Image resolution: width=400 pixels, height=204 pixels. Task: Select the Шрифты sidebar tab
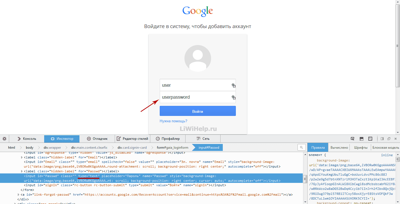(361, 148)
